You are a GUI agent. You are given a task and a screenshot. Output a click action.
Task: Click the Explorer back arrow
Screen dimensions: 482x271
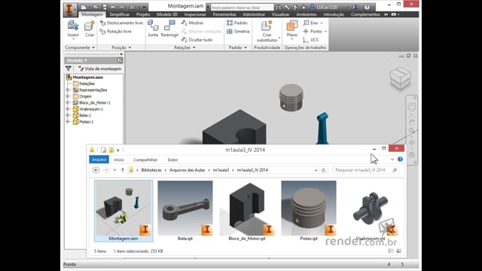(x=96, y=170)
